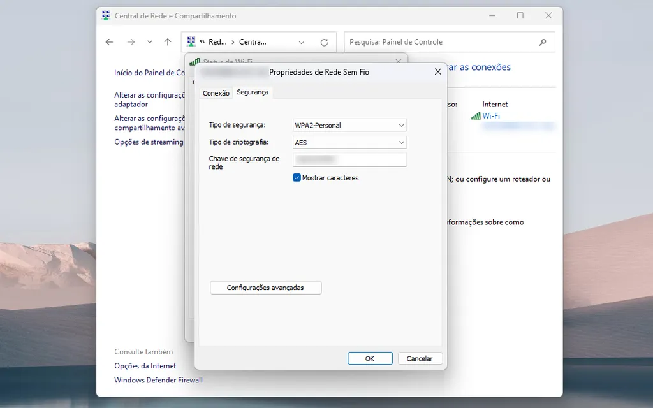The height and width of the screenshot is (408, 653).
Task: Click the up arrow to parent folder
Action: click(168, 42)
